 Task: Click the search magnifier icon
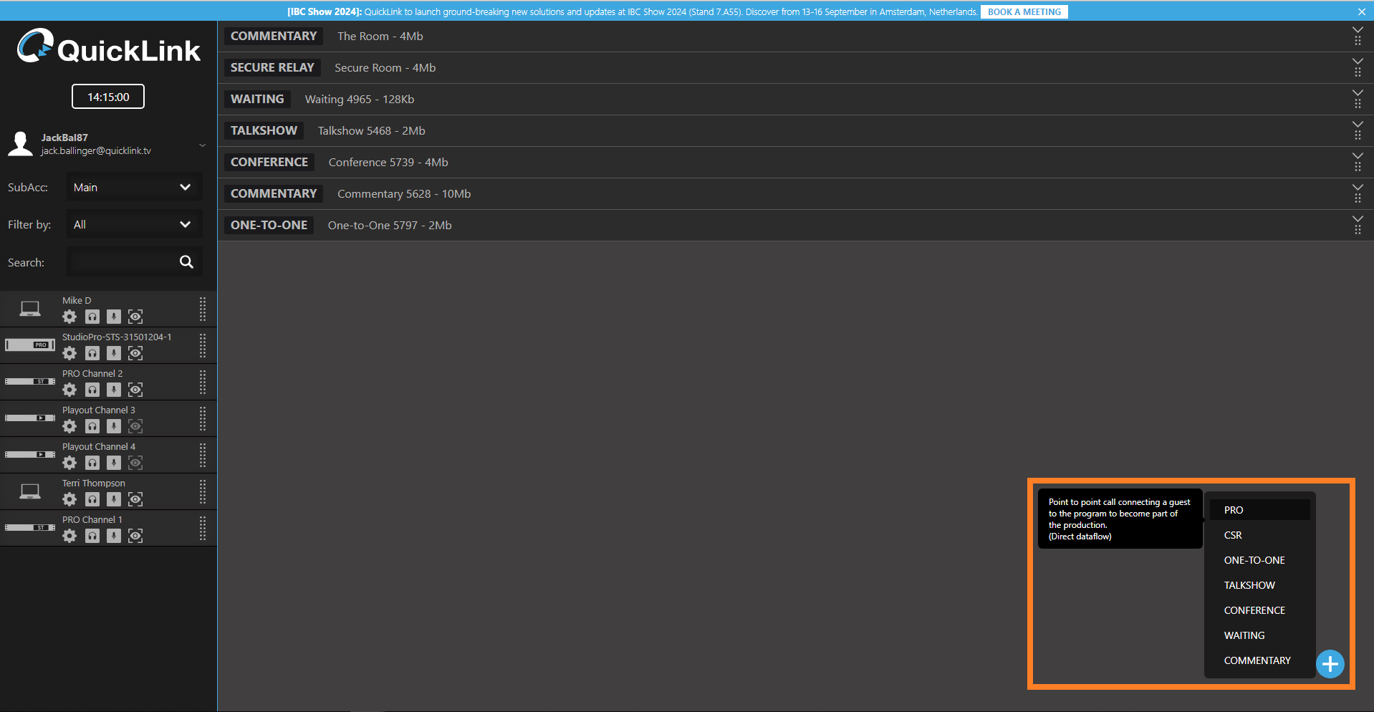point(186,262)
